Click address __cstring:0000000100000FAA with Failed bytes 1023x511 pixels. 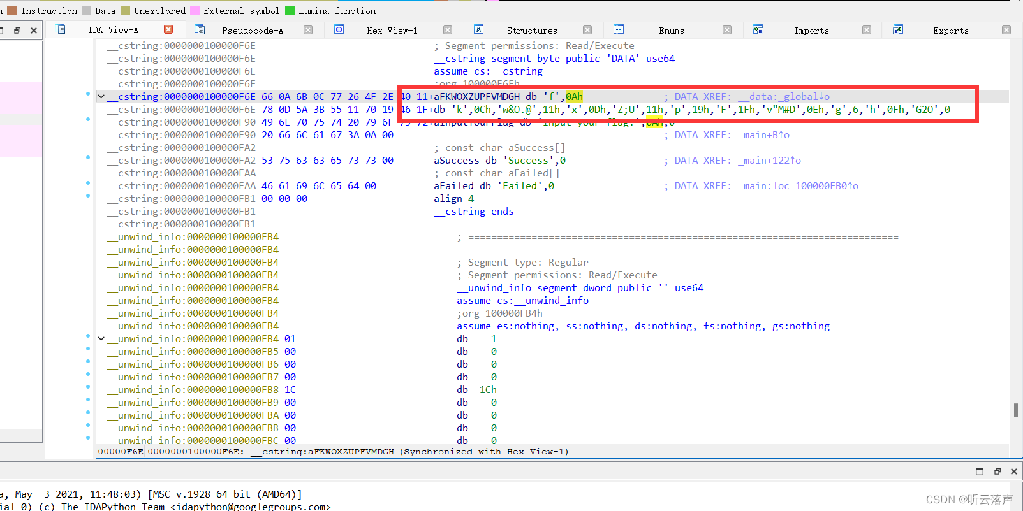pyautogui.click(x=181, y=186)
